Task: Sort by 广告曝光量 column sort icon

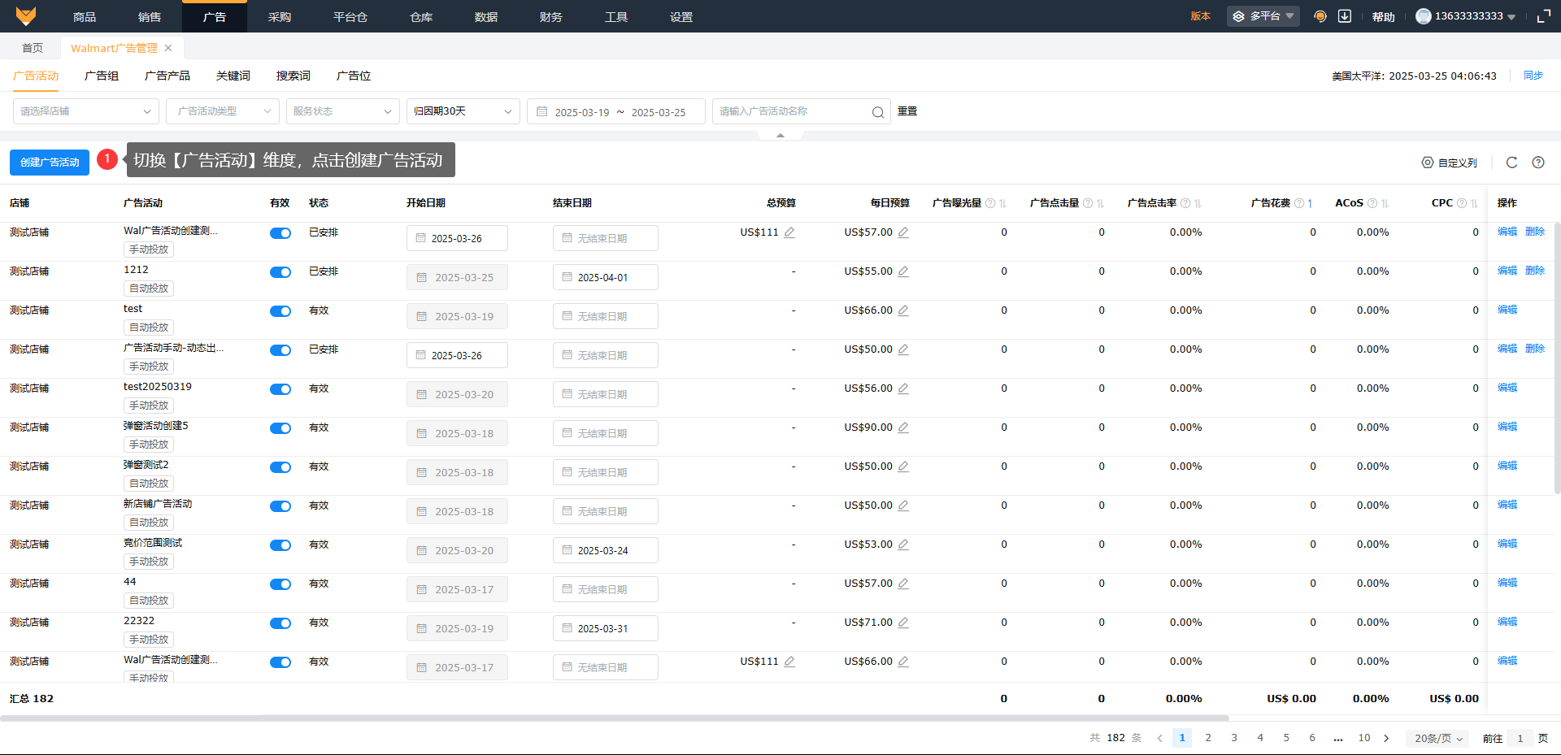Action: (x=1002, y=203)
